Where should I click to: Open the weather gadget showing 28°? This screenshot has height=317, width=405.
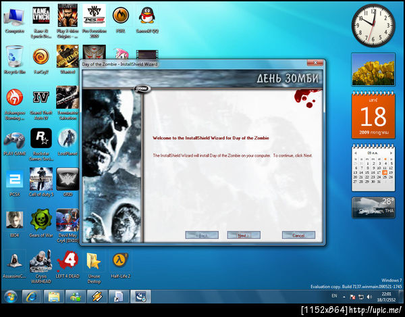373,208
